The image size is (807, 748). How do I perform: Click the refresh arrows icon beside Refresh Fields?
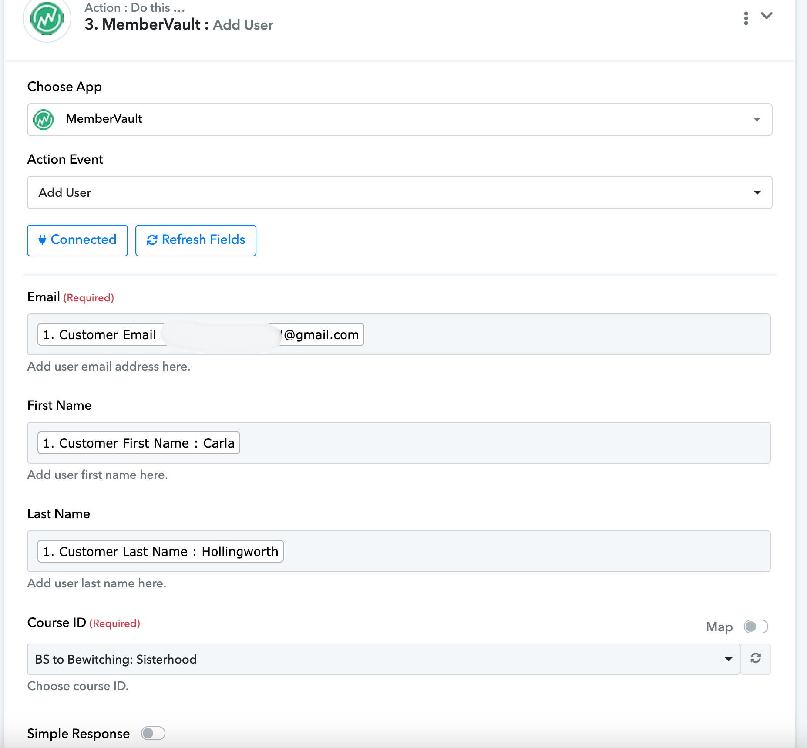coord(152,240)
